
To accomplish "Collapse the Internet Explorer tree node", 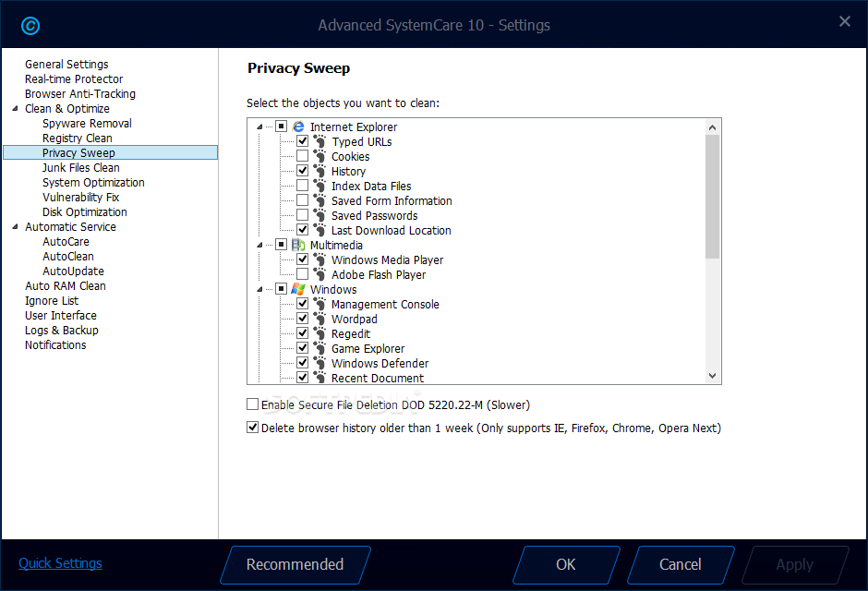I will pos(259,127).
